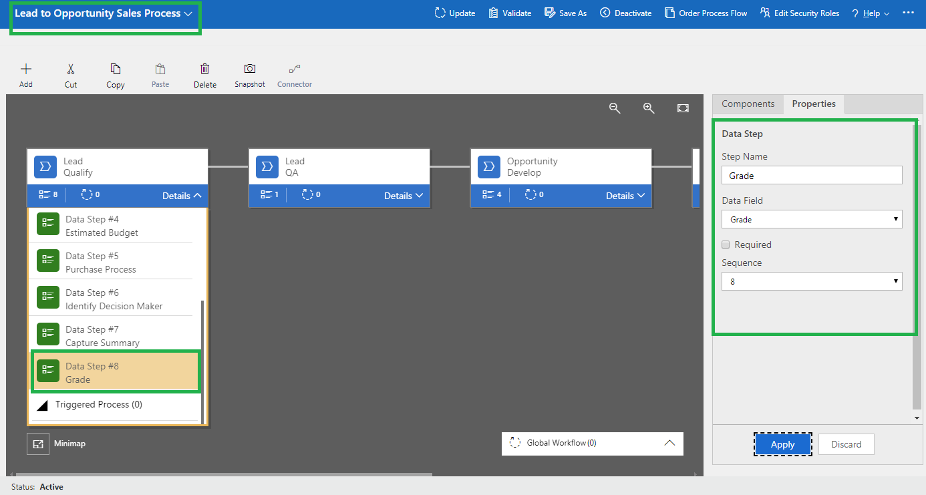Click the steps count in Lead Qualify
Image resolution: width=926 pixels, height=495 pixels.
[48, 195]
